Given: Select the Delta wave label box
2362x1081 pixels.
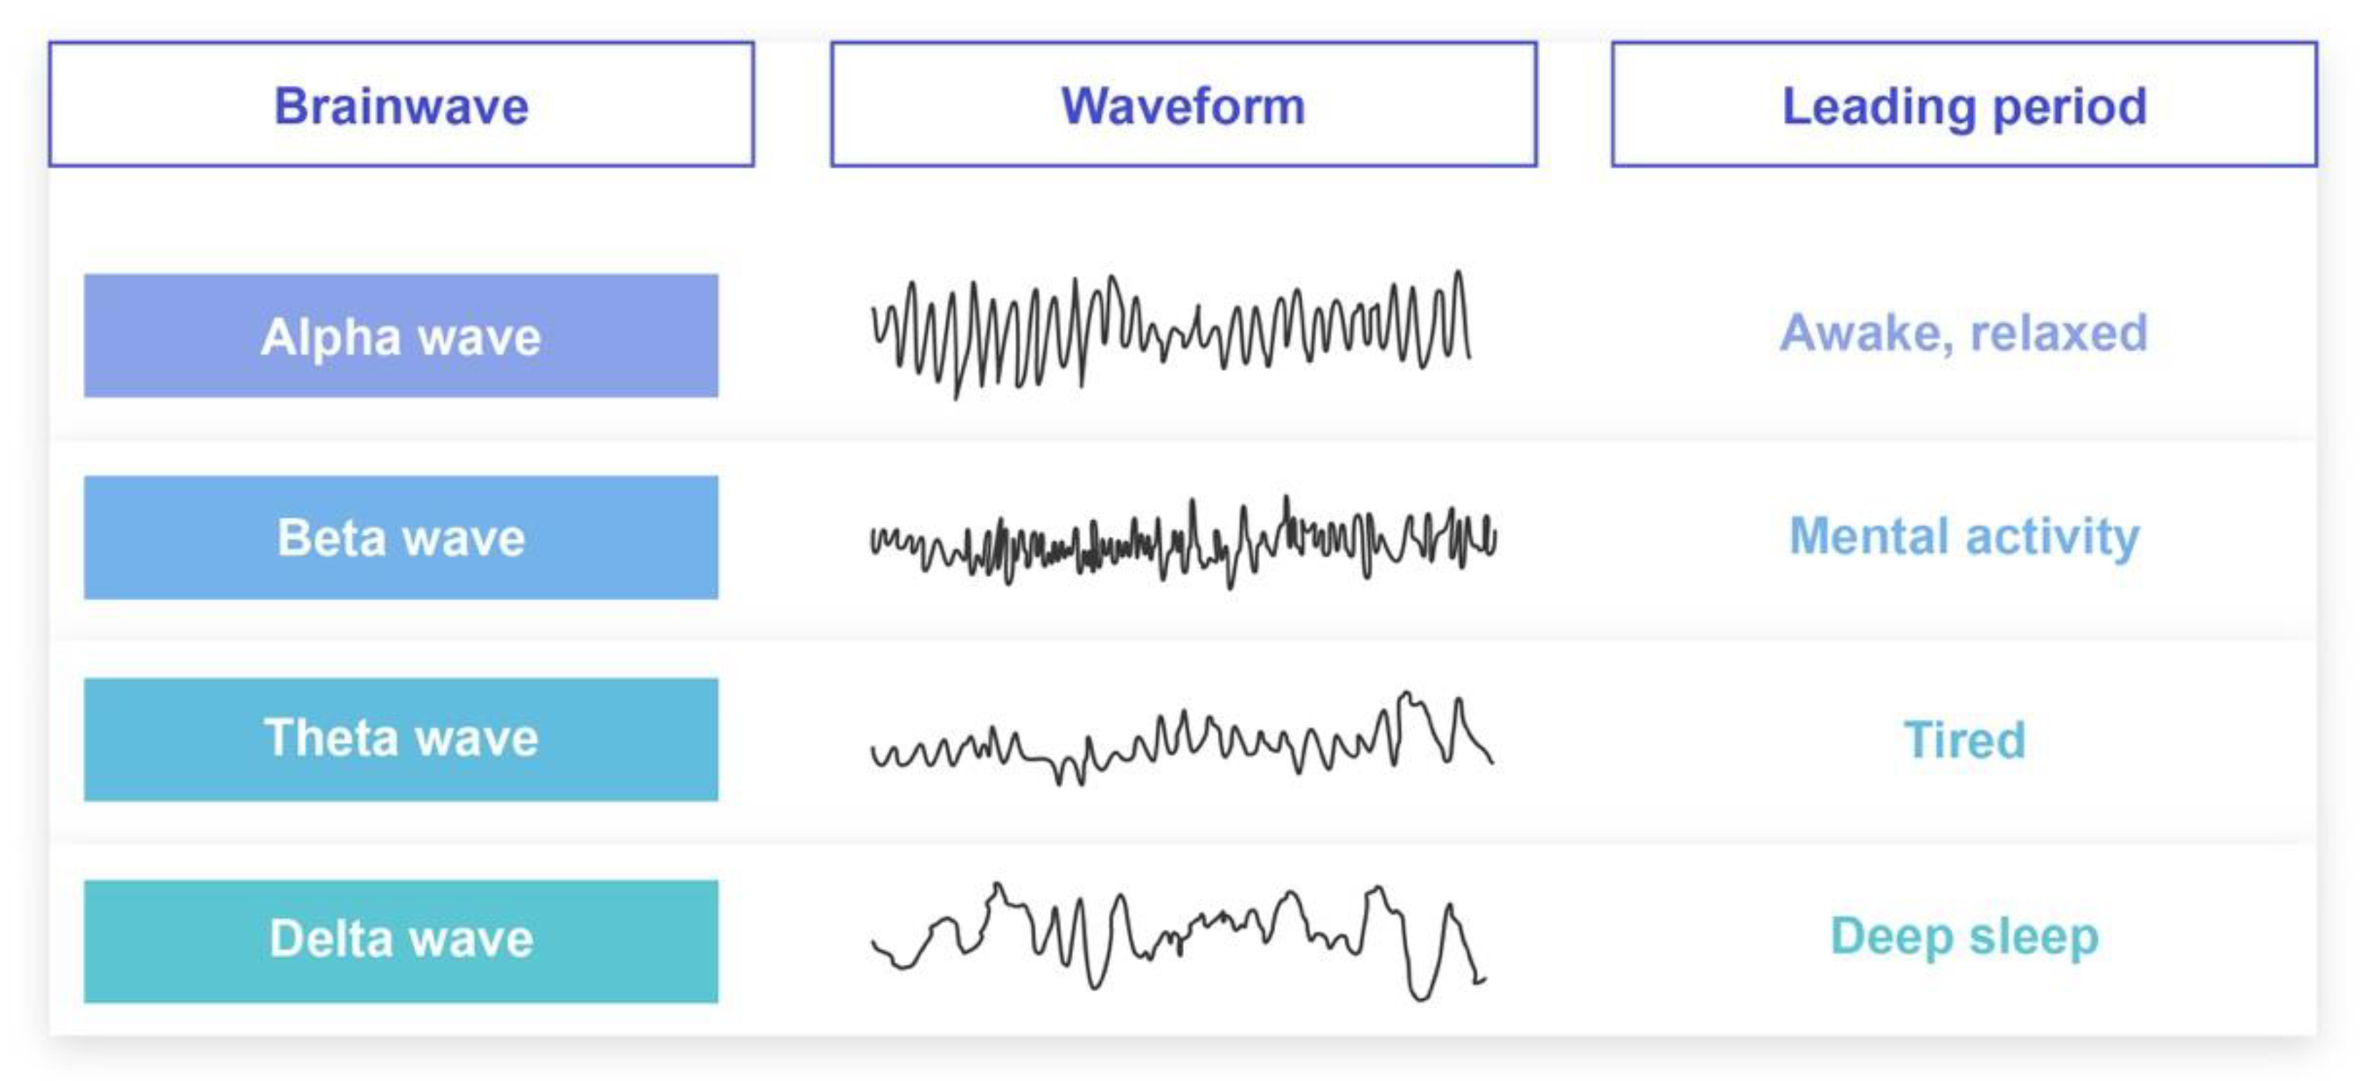Looking at the screenshot, I should (401, 940).
